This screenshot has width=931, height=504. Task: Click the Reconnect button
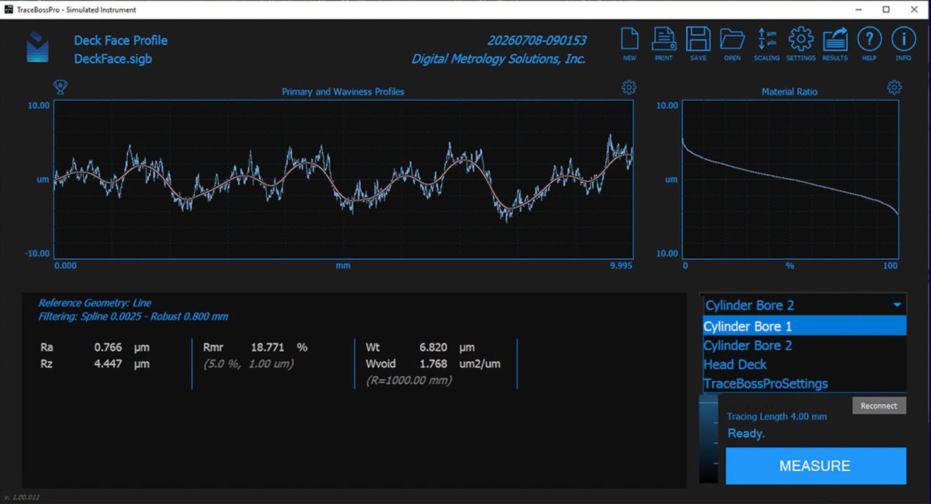879,406
